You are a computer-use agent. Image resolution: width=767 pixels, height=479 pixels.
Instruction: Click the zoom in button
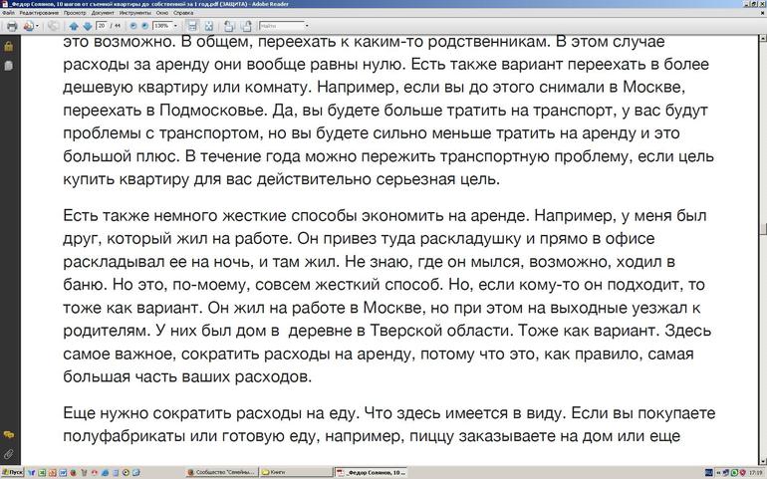[142, 26]
